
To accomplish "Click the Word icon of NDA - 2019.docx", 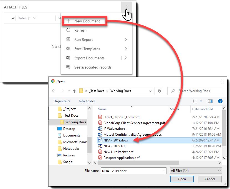I will pos(100,140).
